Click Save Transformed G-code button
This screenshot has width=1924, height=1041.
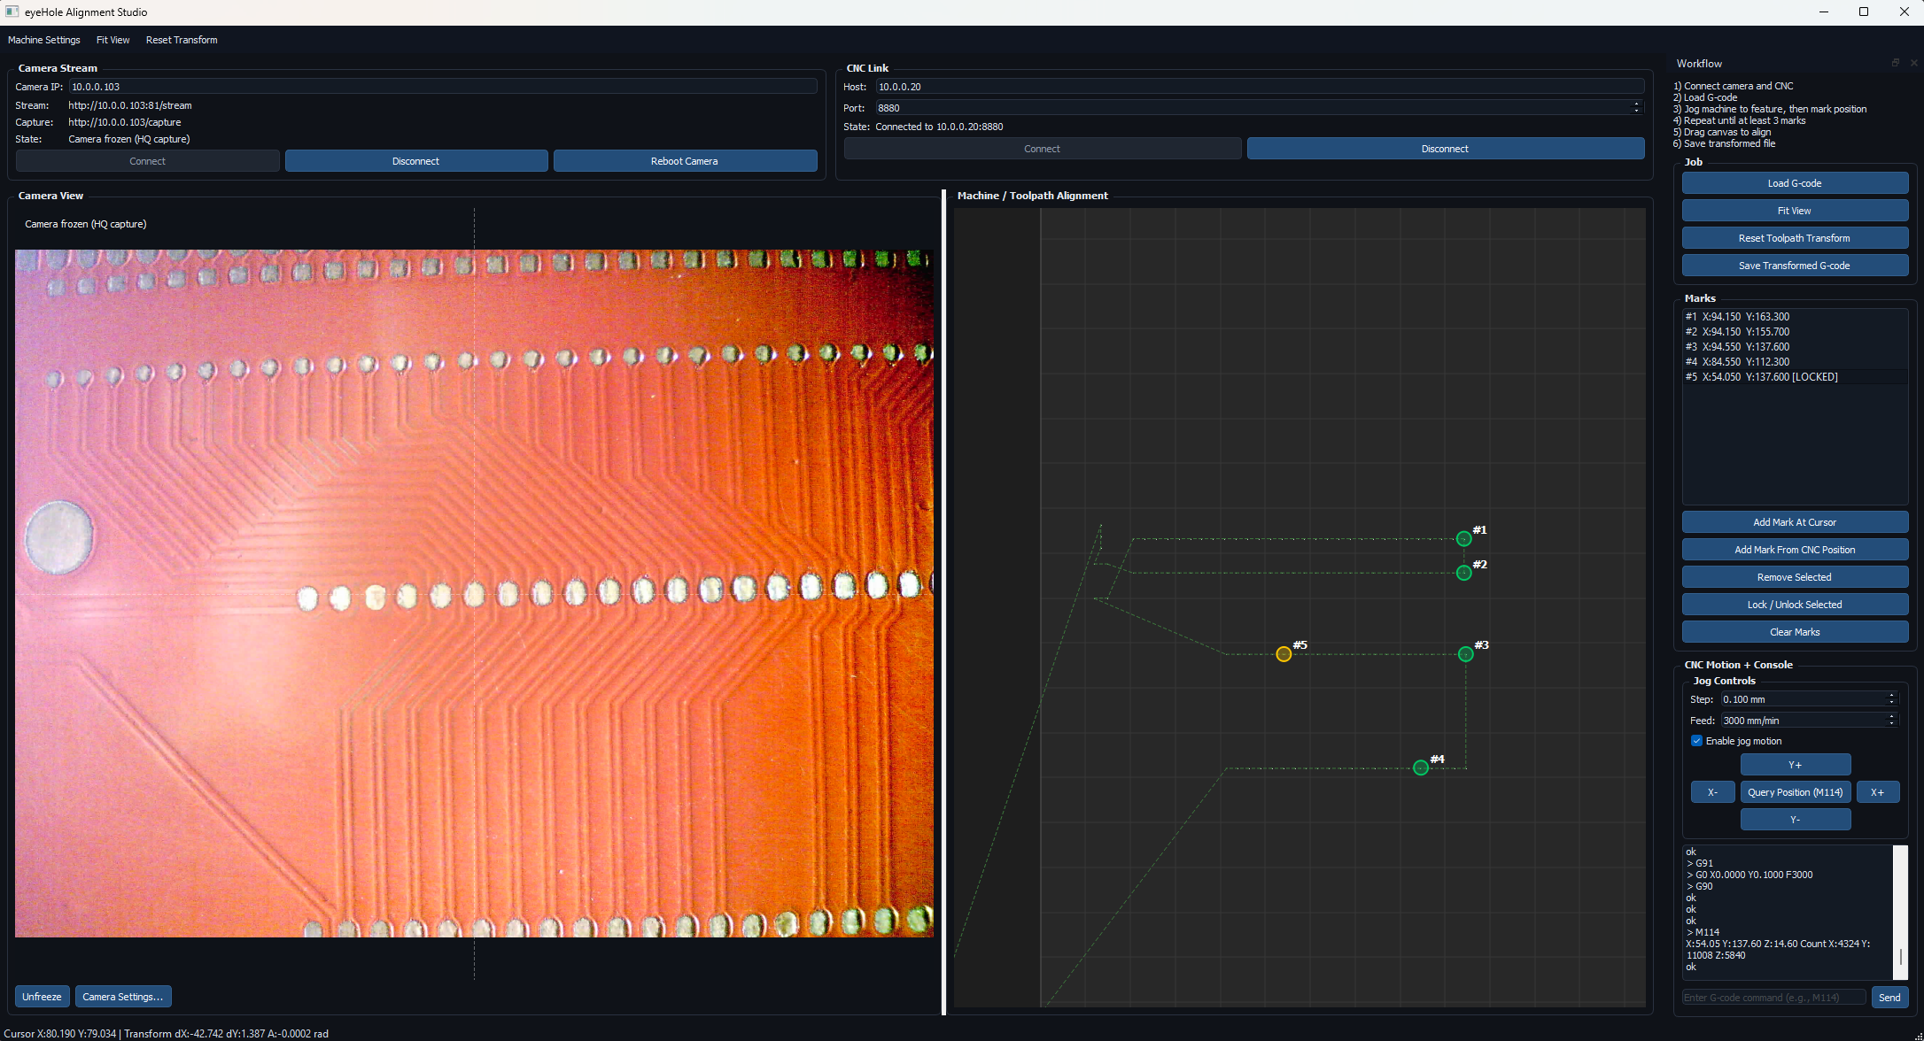(x=1794, y=266)
